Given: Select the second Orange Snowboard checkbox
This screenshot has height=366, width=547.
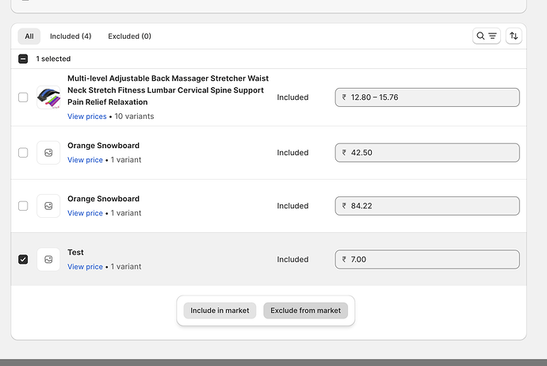Looking at the screenshot, I should [23, 206].
